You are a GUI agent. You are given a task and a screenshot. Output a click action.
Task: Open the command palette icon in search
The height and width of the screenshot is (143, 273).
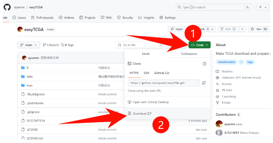tap(248, 7)
